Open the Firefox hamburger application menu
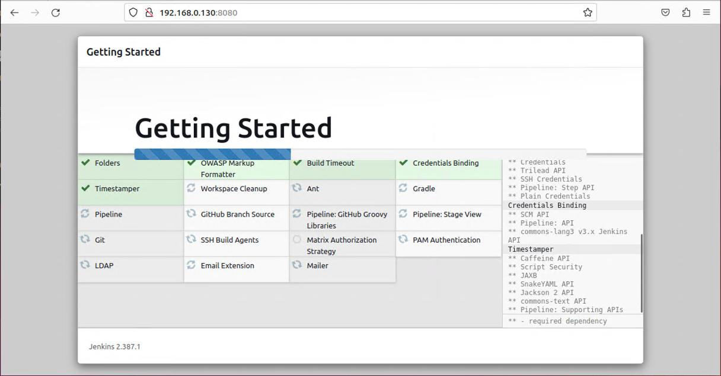Viewport: 721px width, 376px height. [706, 12]
